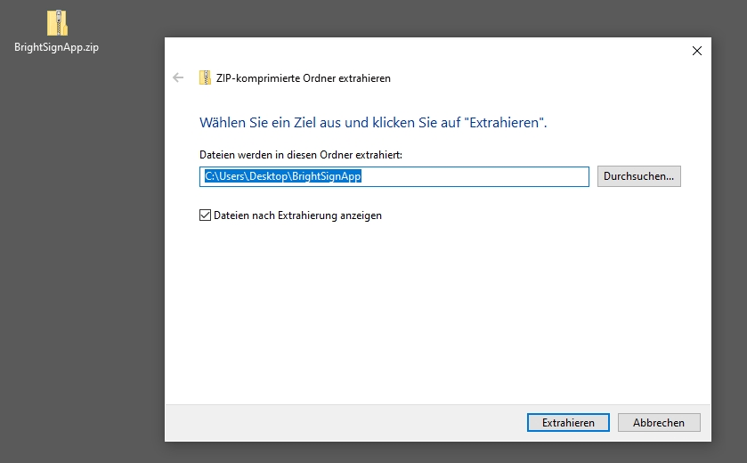
Task: Click the "Dateien werden in diesen Ordner extrahiert" label
Action: click(x=300, y=155)
